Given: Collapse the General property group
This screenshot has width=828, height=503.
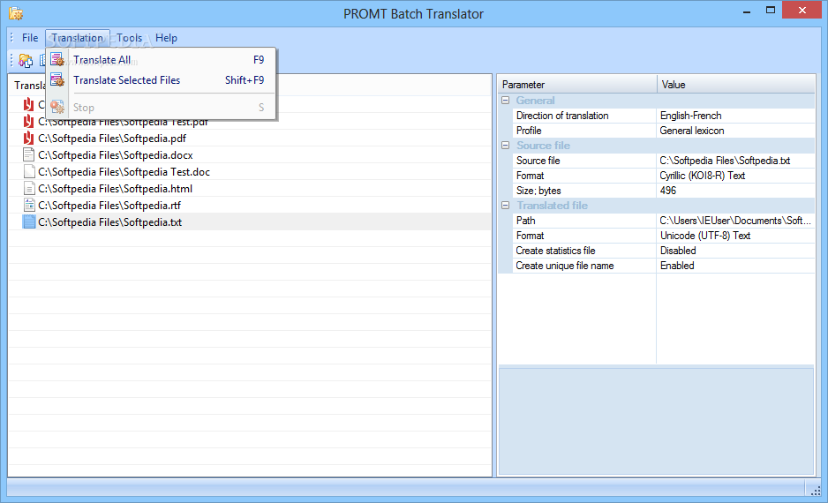Looking at the screenshot, I should [x=505, y=101].
